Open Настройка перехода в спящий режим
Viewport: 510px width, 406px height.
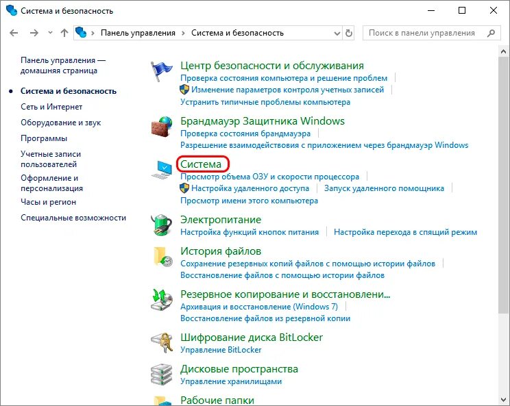click(406, 232)
